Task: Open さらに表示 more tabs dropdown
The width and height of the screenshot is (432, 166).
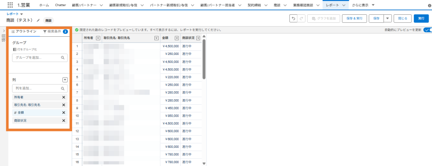Action: 363,5
